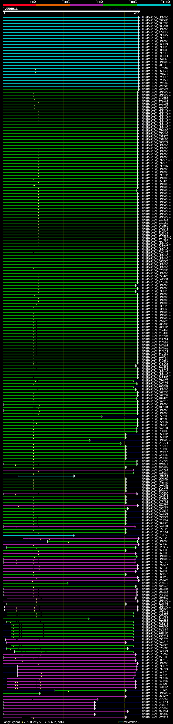Screen dimensions: 173x724
Task: Select hit label UniRef100_Q756N5
Action: (155, 649)
